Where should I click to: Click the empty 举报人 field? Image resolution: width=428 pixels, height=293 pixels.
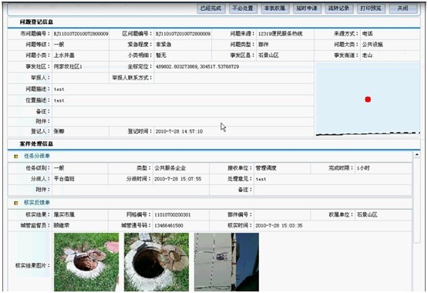tap(80, 78)
